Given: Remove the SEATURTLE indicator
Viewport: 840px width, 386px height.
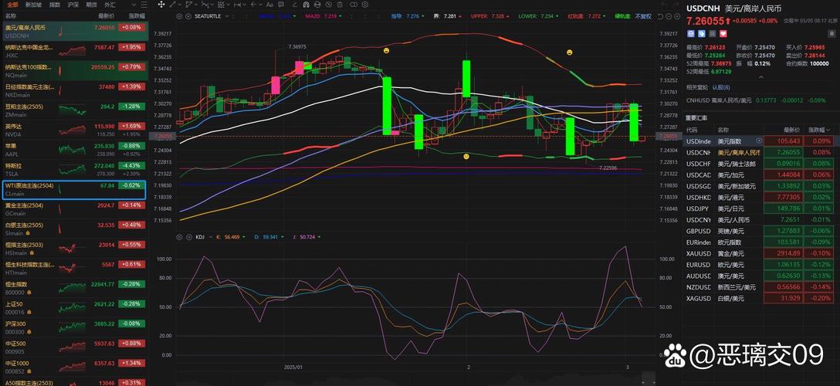Looking at the screenshot, I should click(x=188, y=16).
